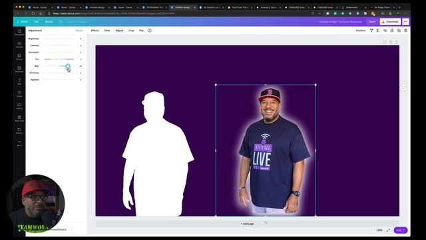The height and width of the screenshot is (240, 426).
Task: Open the Uploads sidebar panel
Action: pyautogui.click(x=19, y=45)
